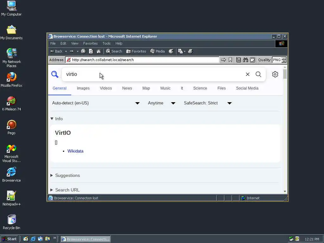Click the blue magnifier logo on search page
Image resolution: width=324 pixels, height=243 pixels.
[55, 74]
